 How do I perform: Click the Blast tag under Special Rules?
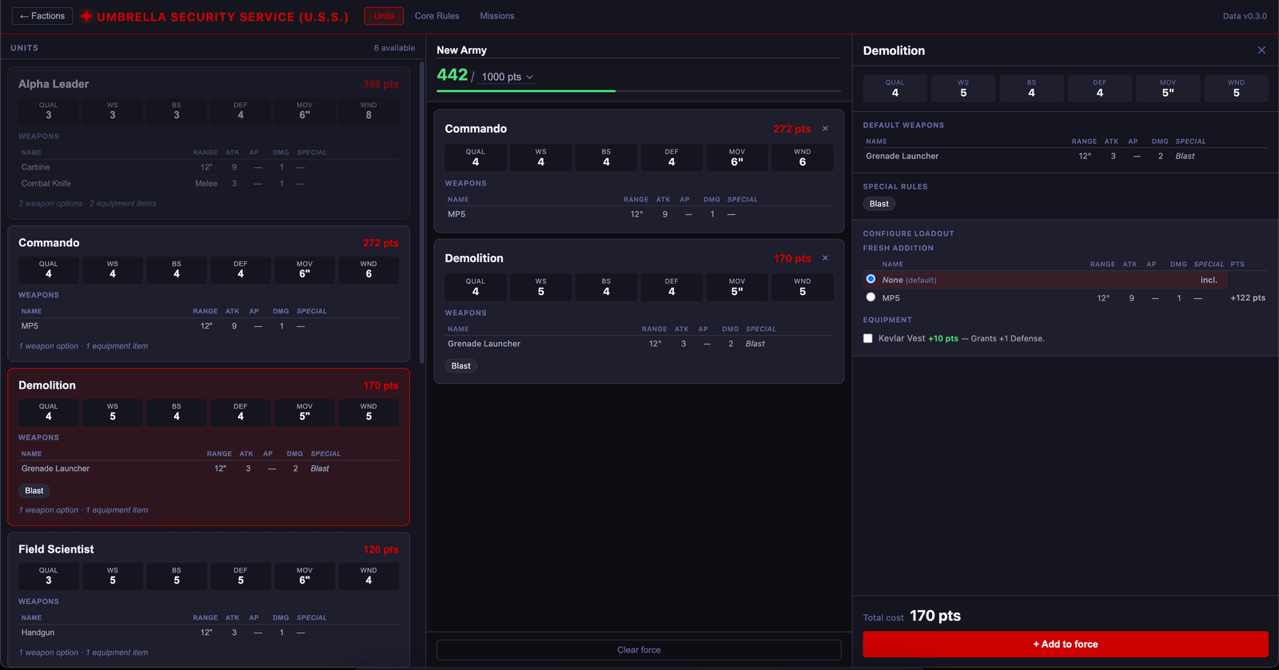[x=879, y=204]
